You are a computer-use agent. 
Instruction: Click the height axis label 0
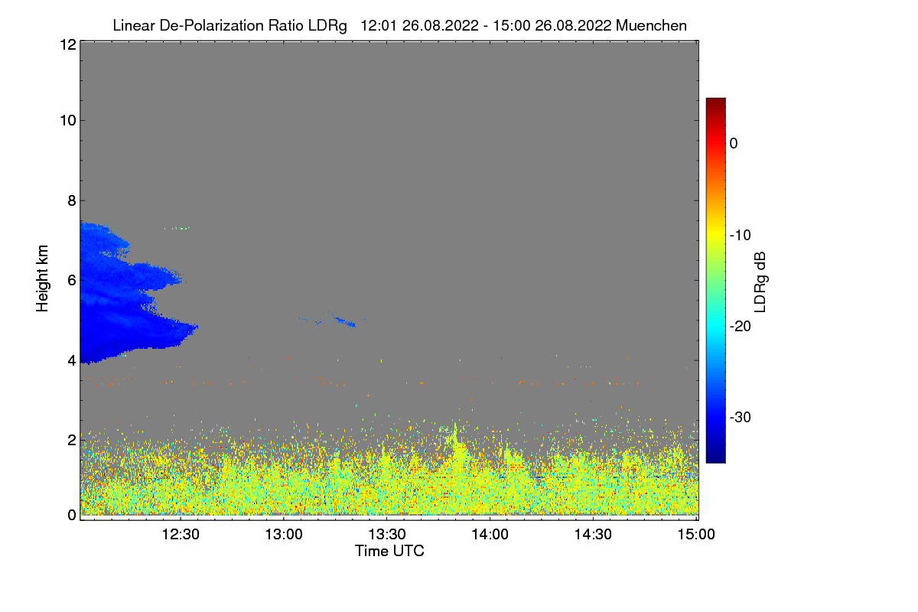click(x=71, y=515)
